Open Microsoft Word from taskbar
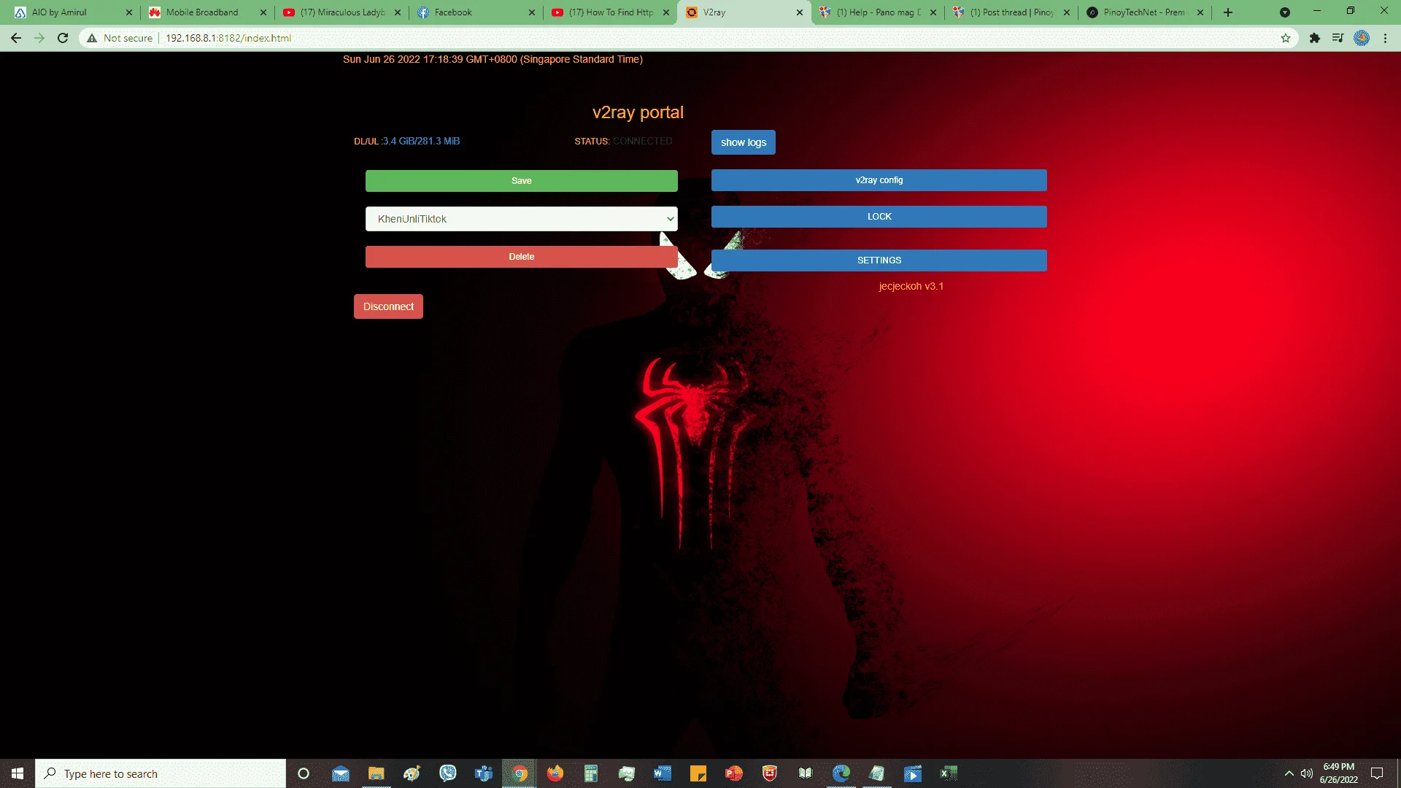 pyautogui.click(x=663, y=773)
